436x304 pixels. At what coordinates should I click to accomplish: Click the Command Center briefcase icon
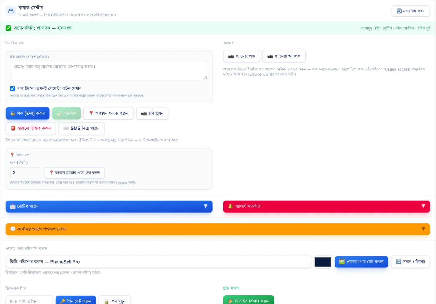click(11, 11)
